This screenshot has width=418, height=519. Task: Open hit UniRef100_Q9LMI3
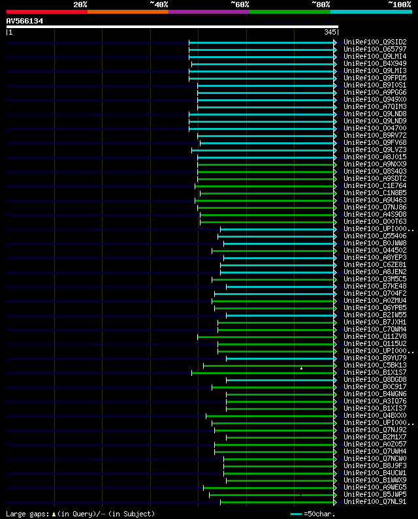375,71
